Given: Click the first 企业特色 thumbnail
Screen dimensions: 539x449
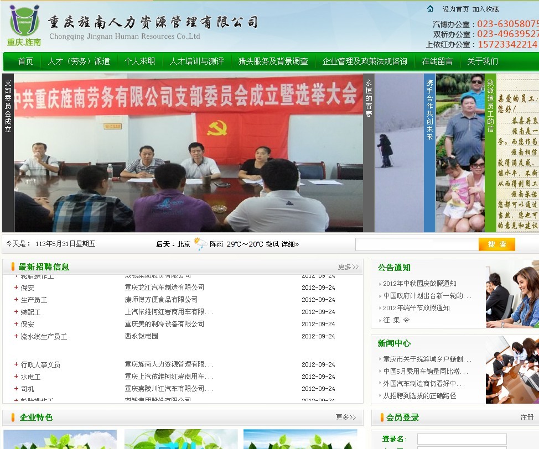Looking at the screenshot, I should pyautogui.click(x=60, y=439).
